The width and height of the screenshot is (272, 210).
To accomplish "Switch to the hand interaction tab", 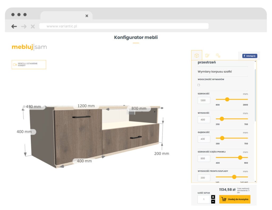I will coord(207,55).
